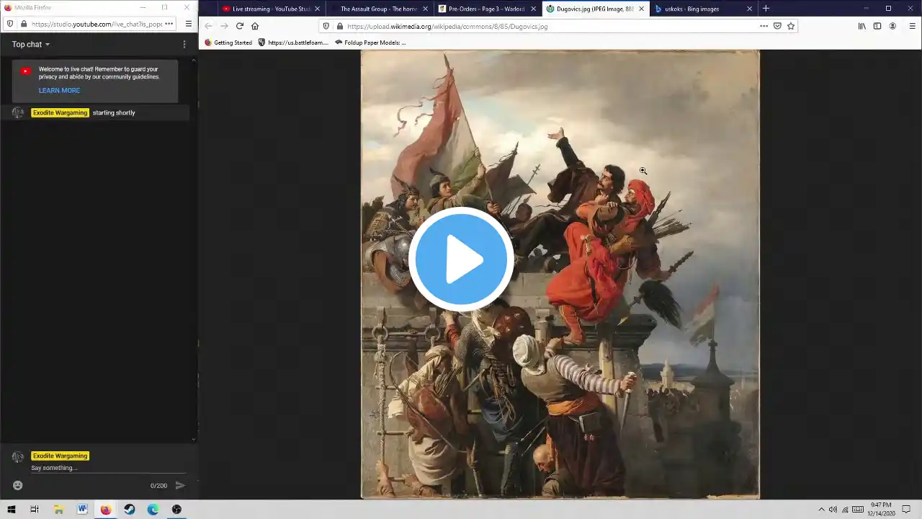Click the chat popup's tracking protection shield

point(10,24)
